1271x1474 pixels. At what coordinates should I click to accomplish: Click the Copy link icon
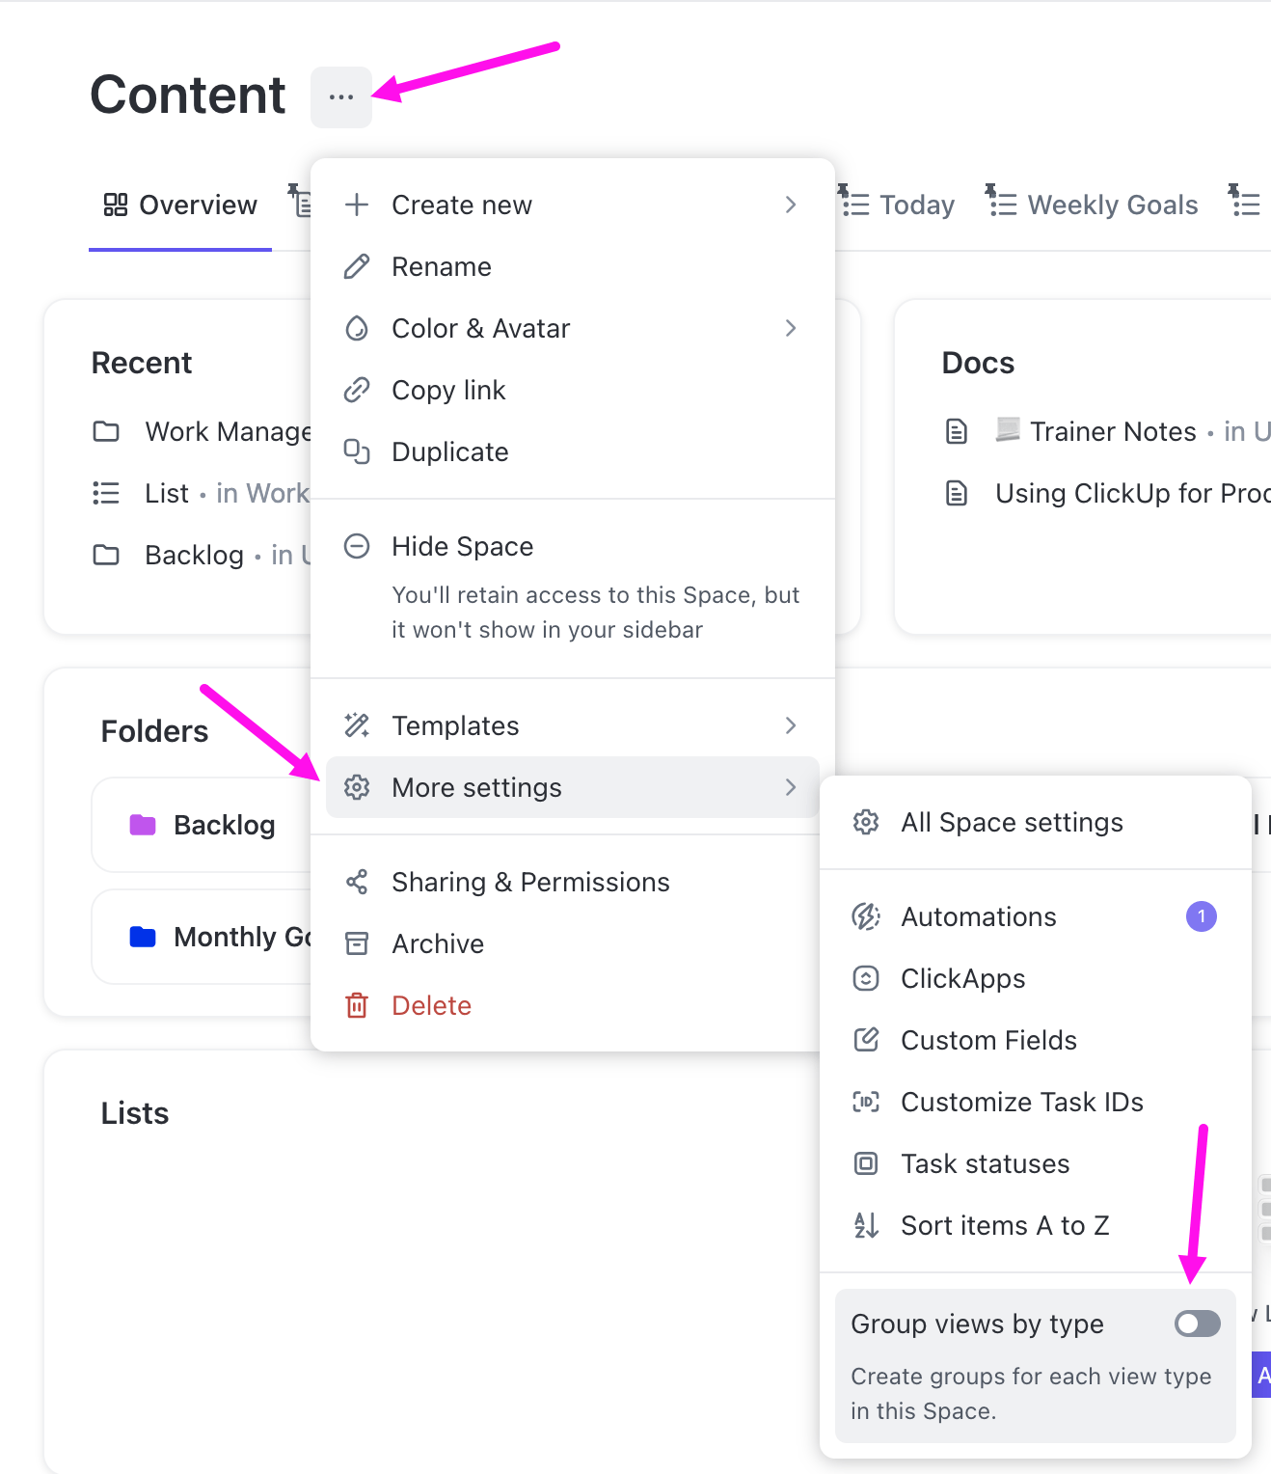[358, 390]
